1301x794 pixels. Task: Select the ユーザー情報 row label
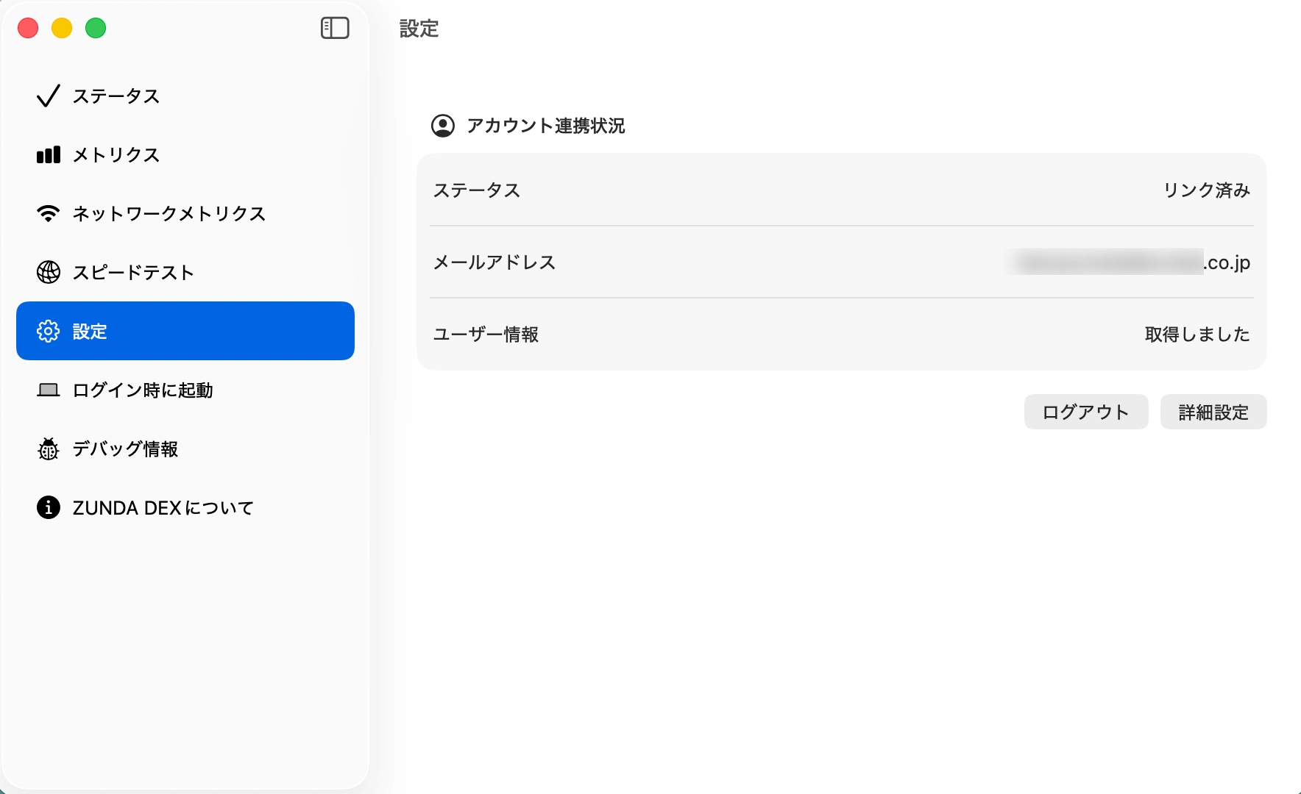486,335
